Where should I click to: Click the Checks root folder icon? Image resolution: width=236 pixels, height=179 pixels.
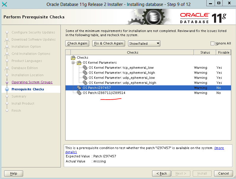point(73,57)
